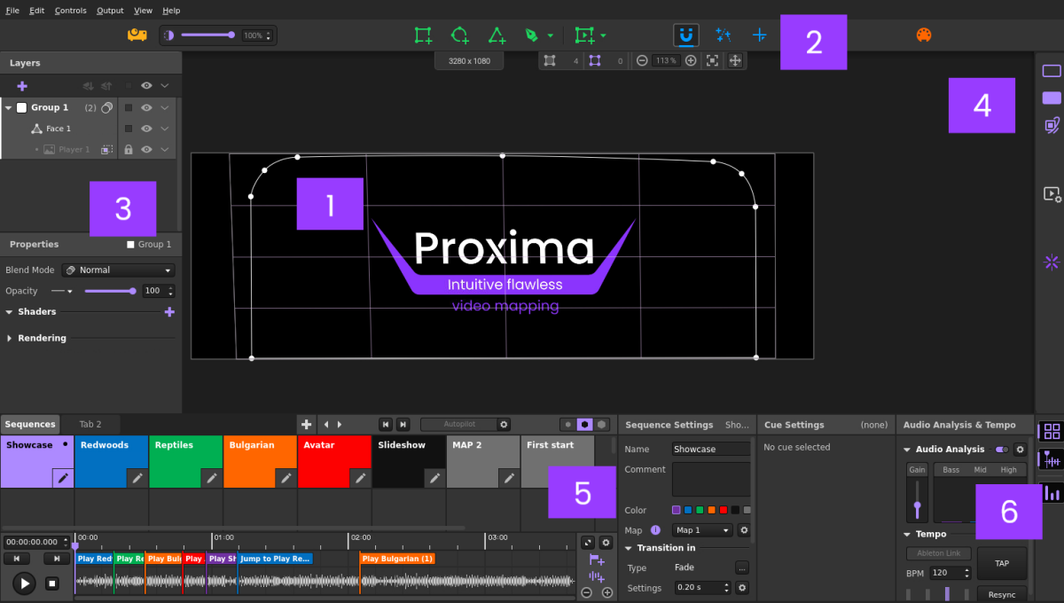The height and width of the screenshot is (603, 1064).
Task: Zoom out the canvas with minus icon
Action: coord(642,60)
